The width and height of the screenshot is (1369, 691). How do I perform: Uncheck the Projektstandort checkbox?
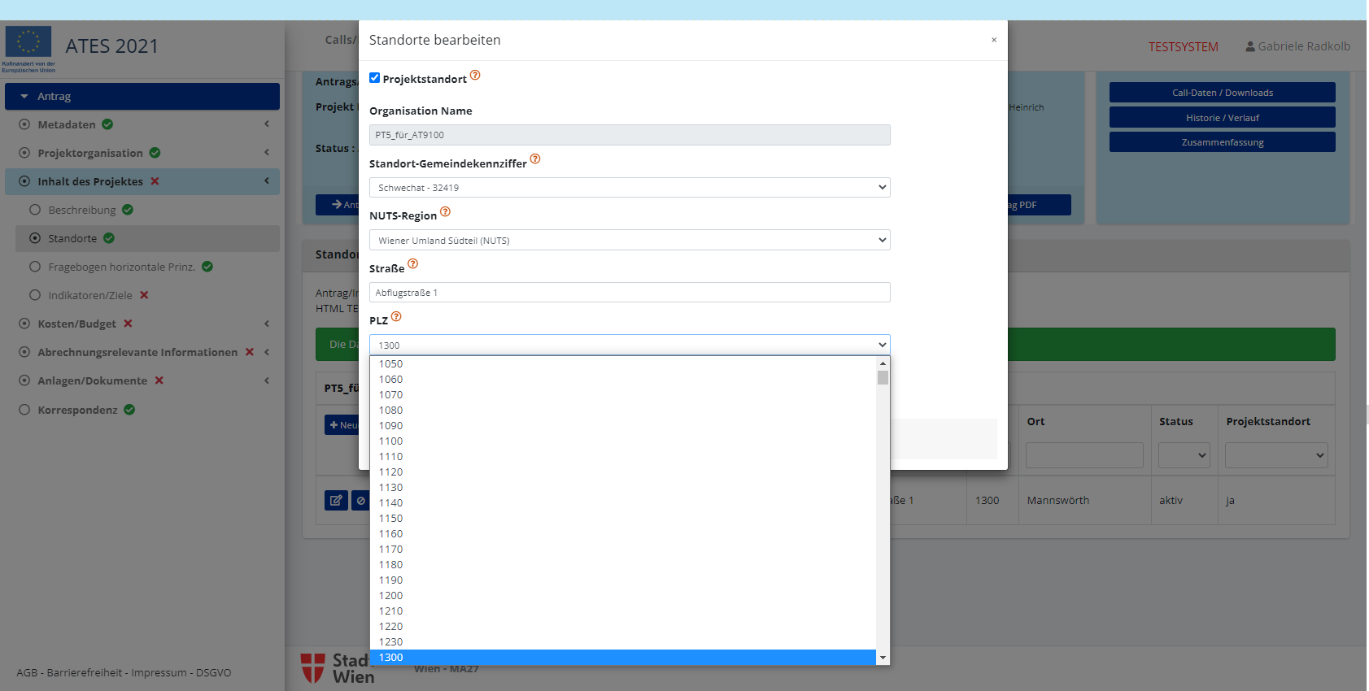pos(375,78)
